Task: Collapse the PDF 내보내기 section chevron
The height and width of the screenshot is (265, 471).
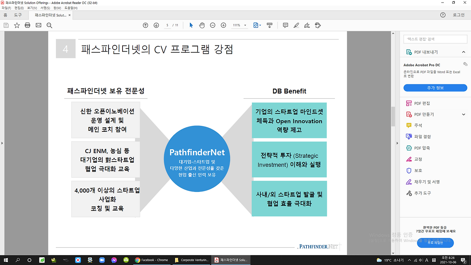Action: (x=464, y=52)
